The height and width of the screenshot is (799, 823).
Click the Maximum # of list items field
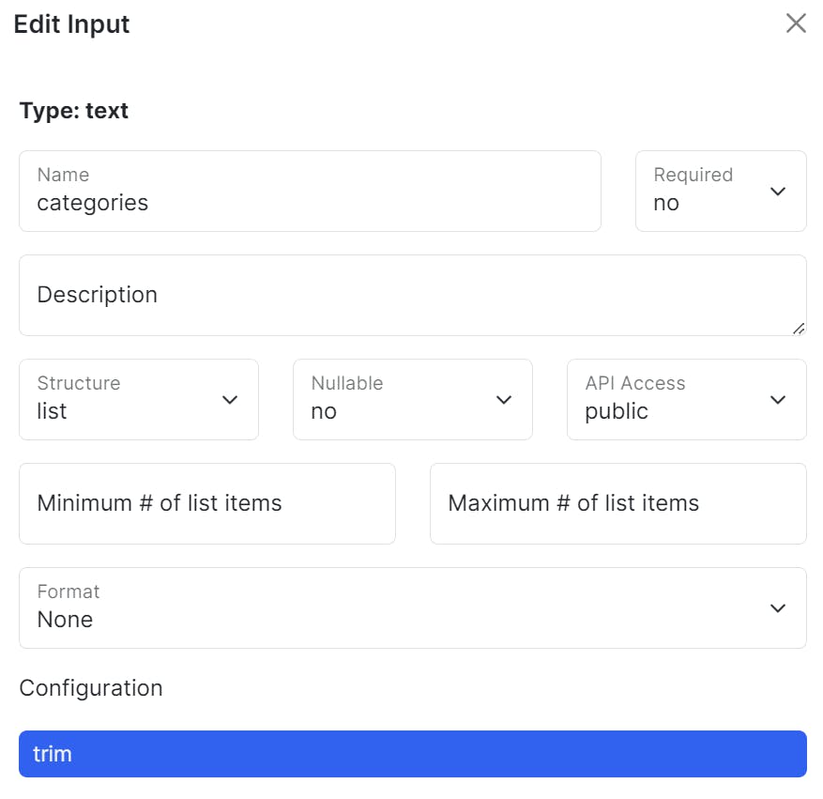pyautogui.click(x=617, y=504)
